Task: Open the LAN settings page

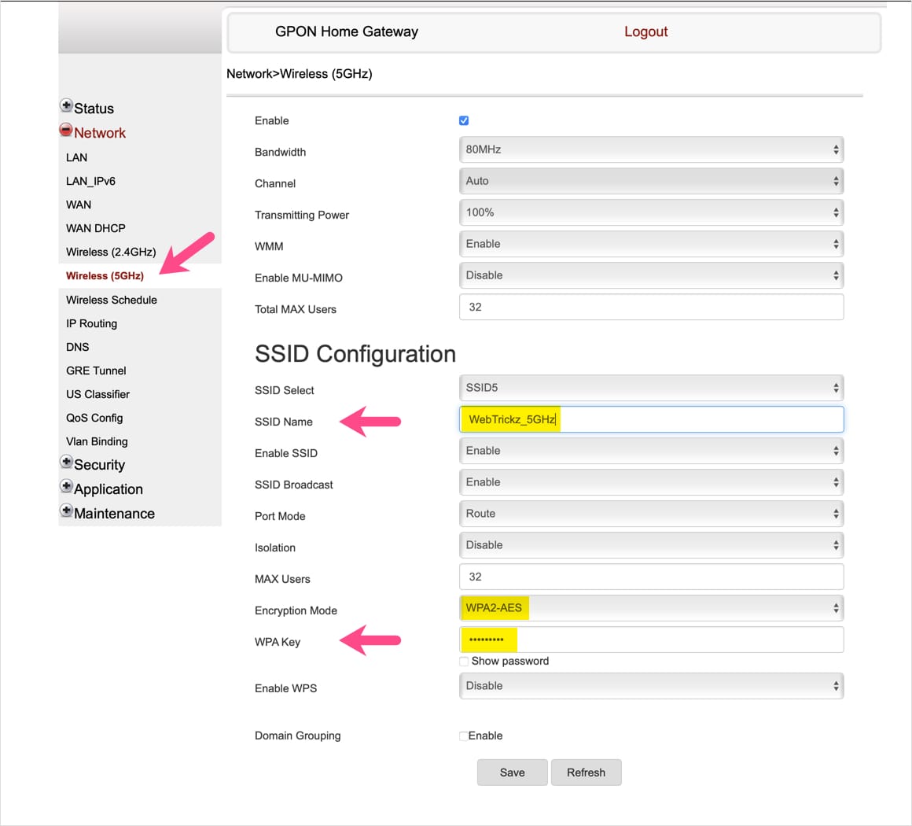Action: (x=77, y=157)
